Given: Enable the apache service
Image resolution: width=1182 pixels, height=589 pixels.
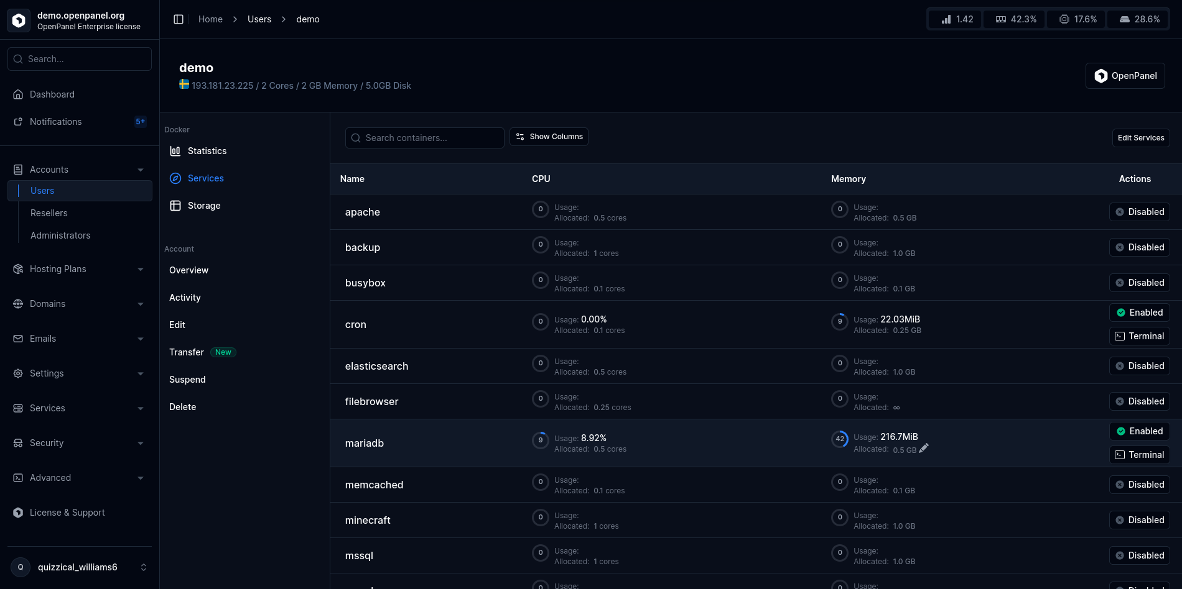Looking at the screenshot, I should point(1139,212).
